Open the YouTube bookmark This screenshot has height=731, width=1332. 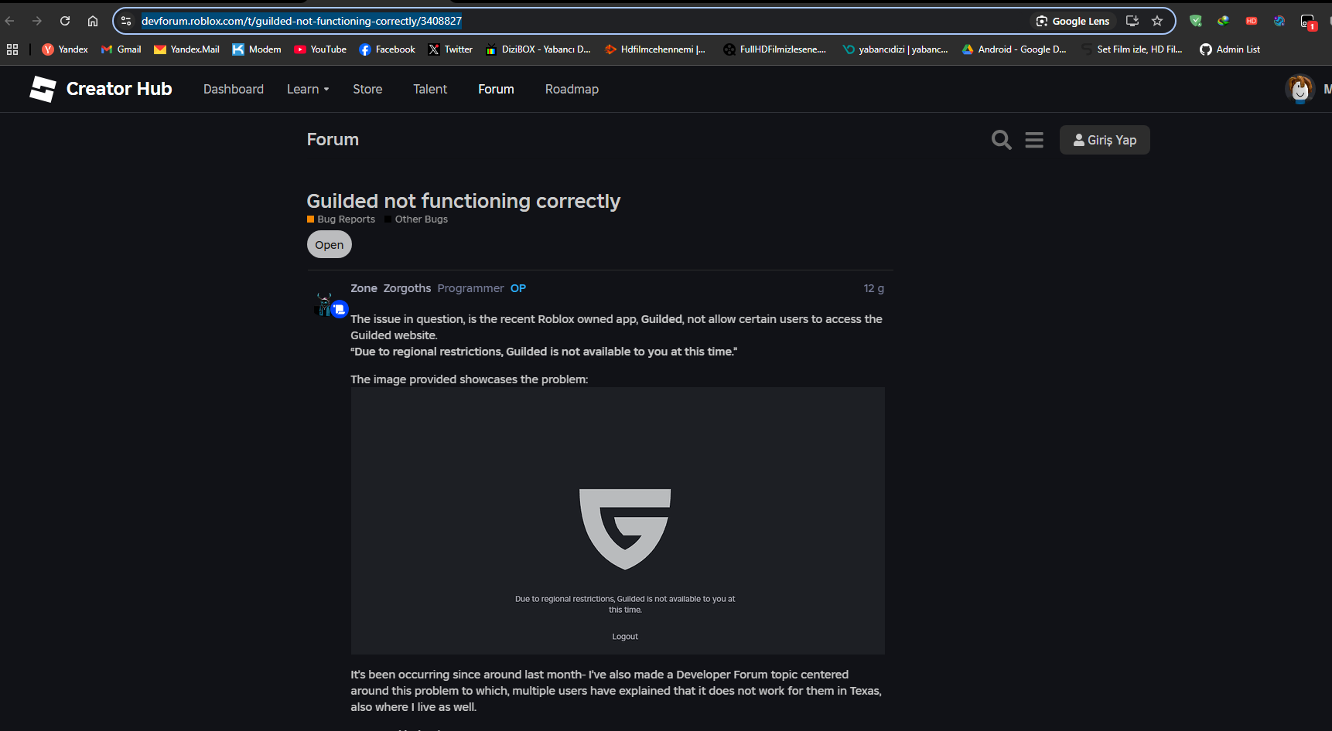[320, 49]
